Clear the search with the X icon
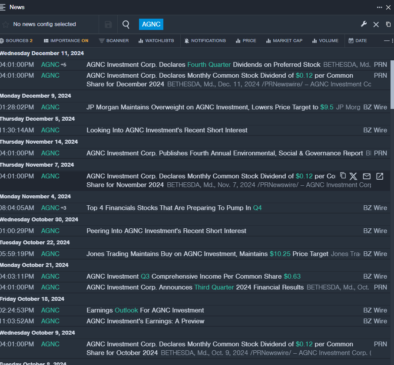Screen dimensions: 394x365 376,24
